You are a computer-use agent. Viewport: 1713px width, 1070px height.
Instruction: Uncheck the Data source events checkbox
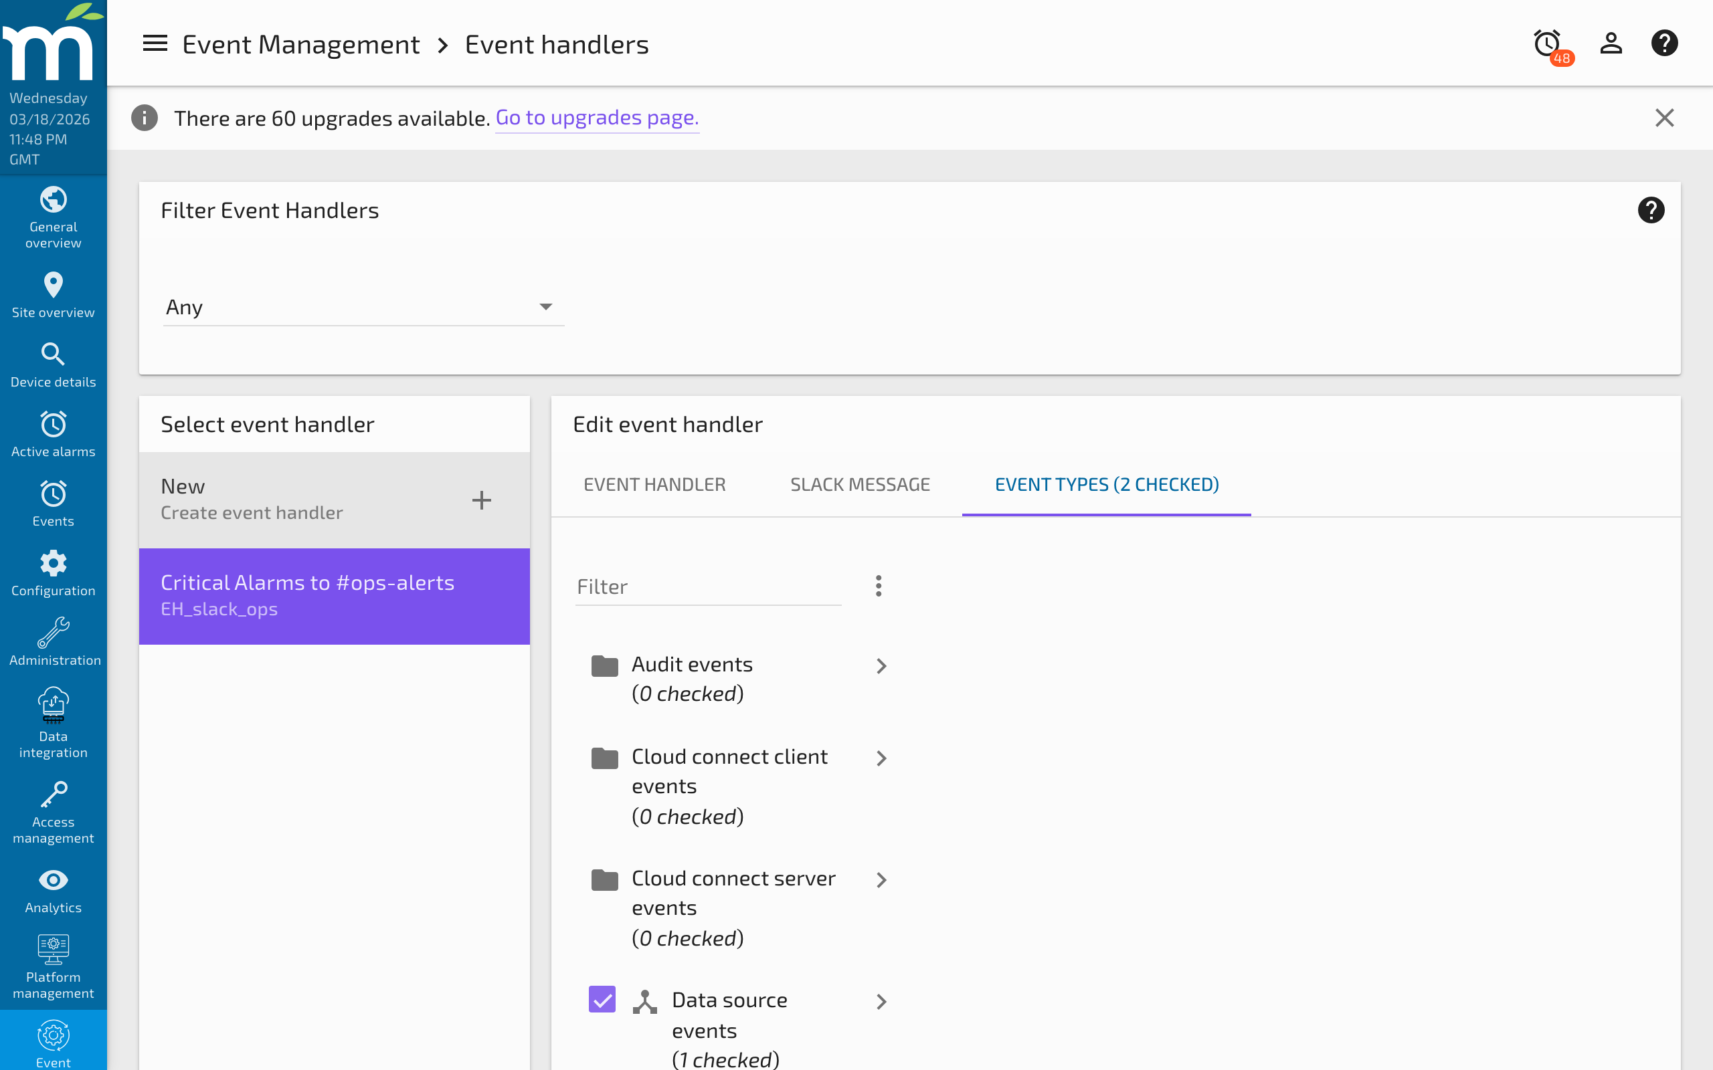[x=601, y=999]
